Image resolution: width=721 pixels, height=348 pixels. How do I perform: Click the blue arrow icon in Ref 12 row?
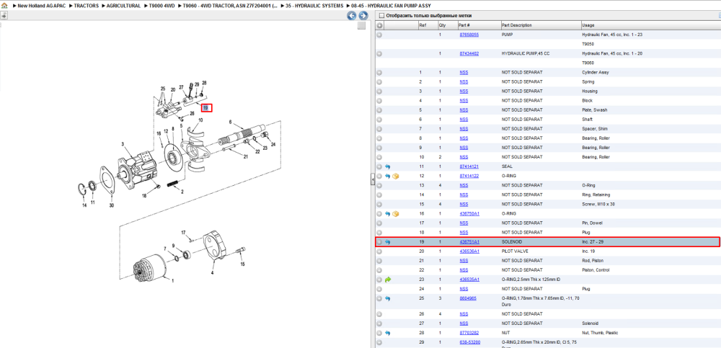coord(388,176)
